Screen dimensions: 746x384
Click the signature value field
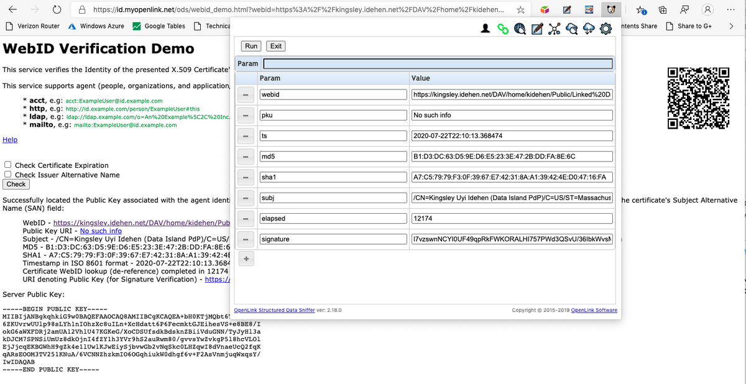click(x=512, y=239)
